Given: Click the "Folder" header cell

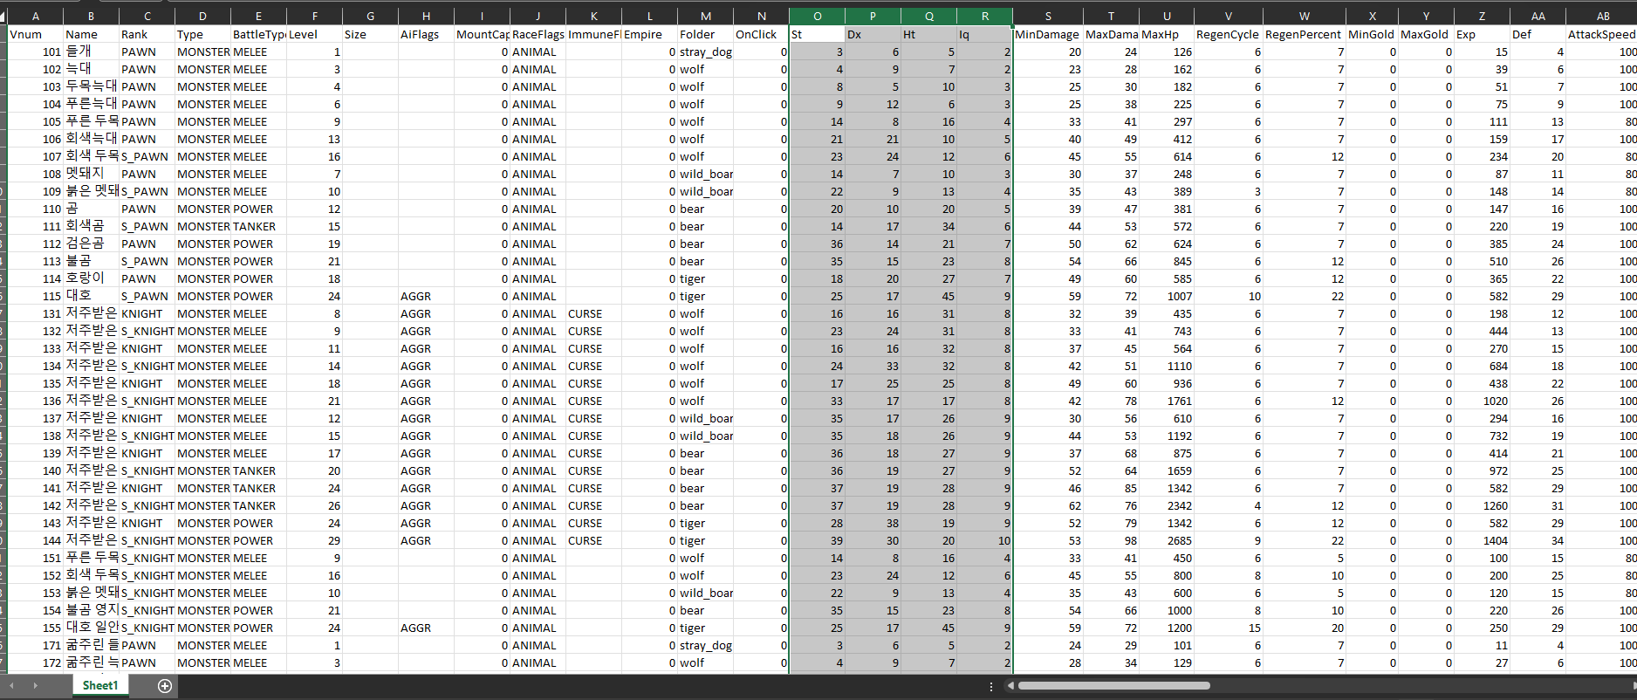Looking at the screenshot, I should coord(705,35).
